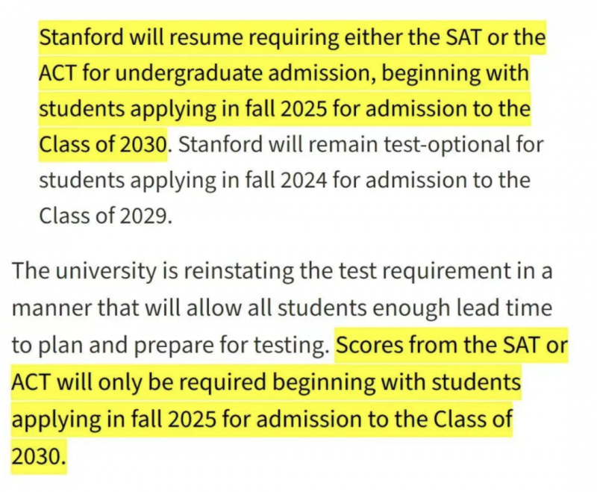
Task: Click the highlighted word "Stanford" at top
Action: tap(81, 37)
